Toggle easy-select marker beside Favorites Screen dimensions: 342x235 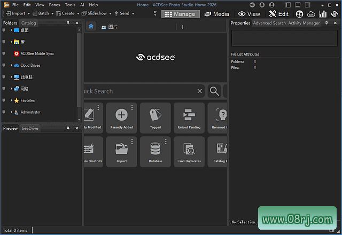point(4,100)
